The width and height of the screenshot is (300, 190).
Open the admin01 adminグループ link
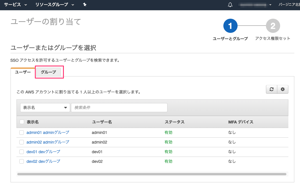click(x=48, y=133)
